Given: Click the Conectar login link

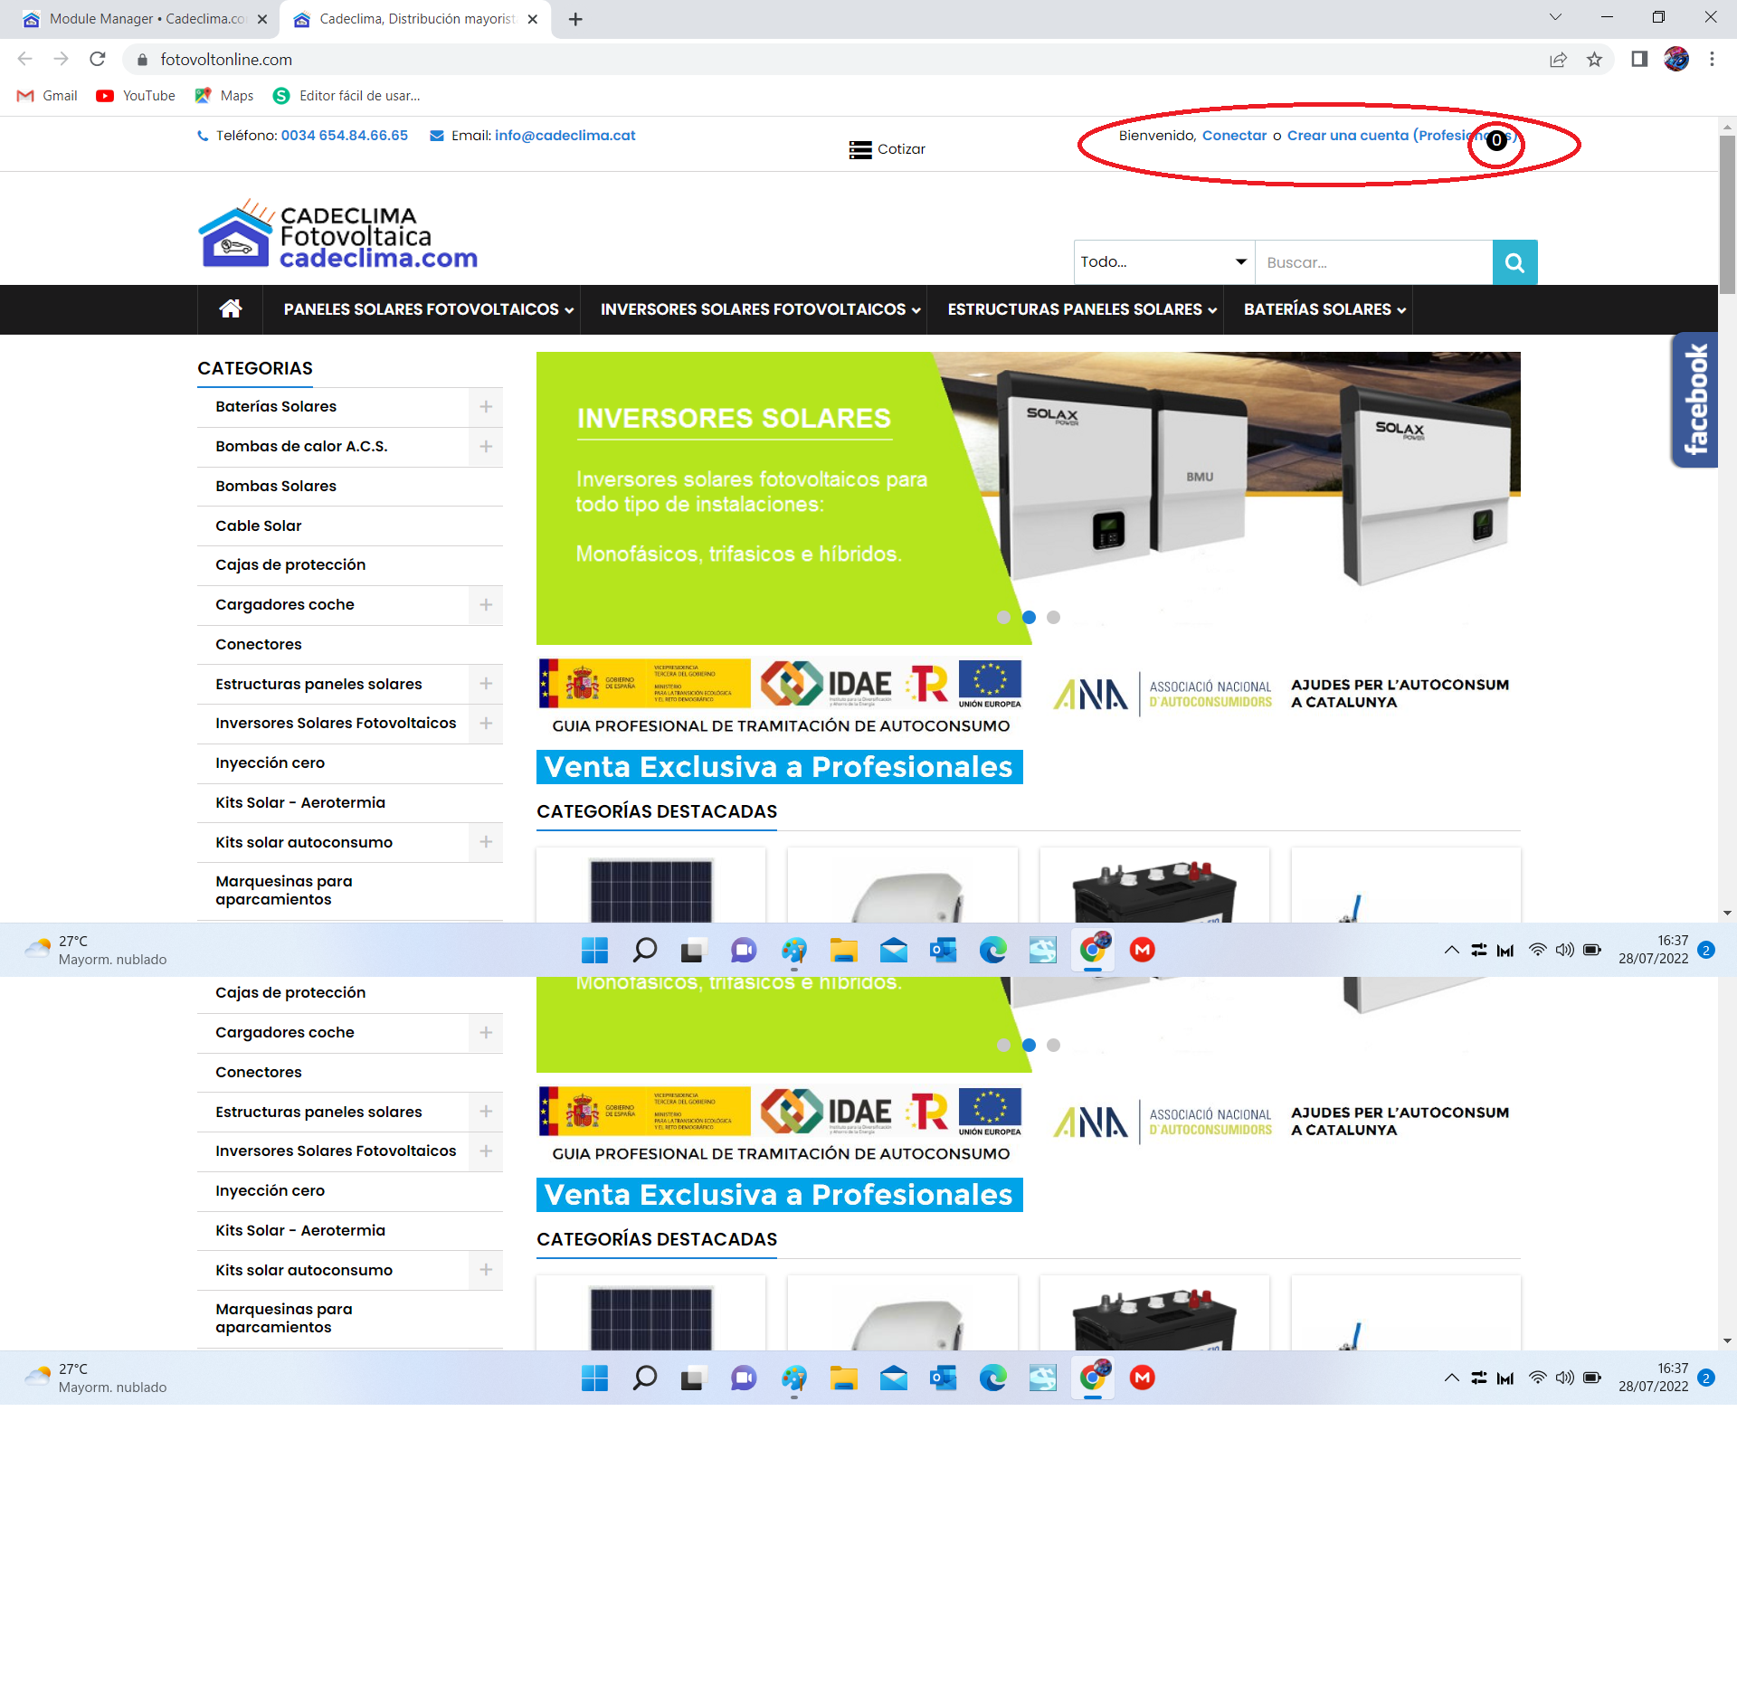Looking at the screenshot, I should coord(1234,136).
